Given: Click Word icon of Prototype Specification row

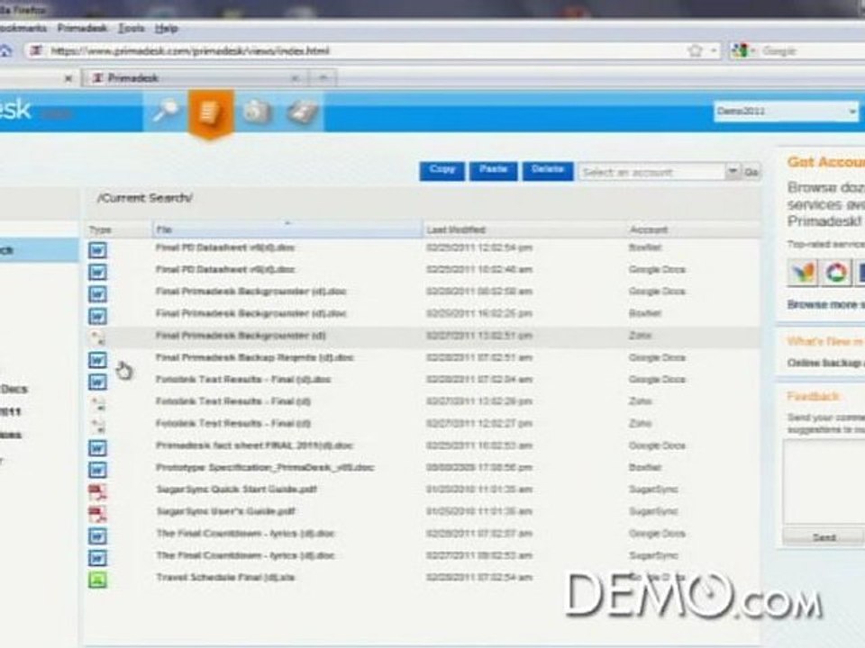Looking at the screenshot, I should point(97,470).
